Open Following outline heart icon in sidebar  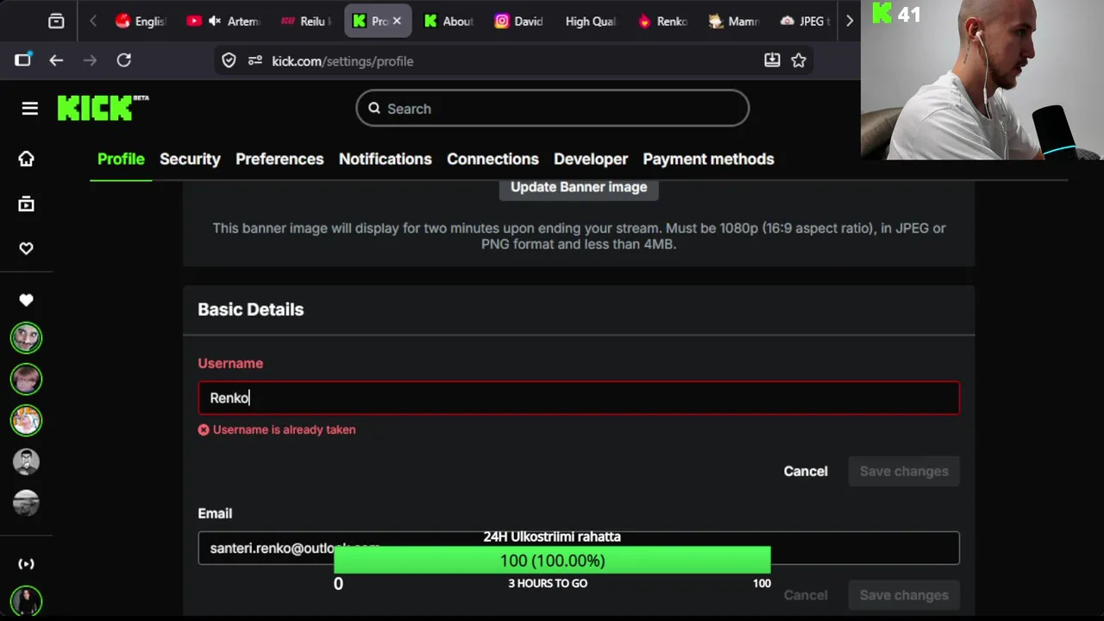click(26, 248)
